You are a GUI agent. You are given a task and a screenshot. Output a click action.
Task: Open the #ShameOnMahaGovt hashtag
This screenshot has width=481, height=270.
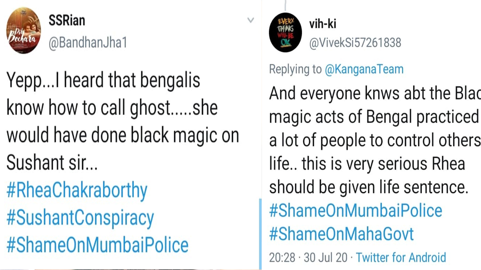(341, 234)
